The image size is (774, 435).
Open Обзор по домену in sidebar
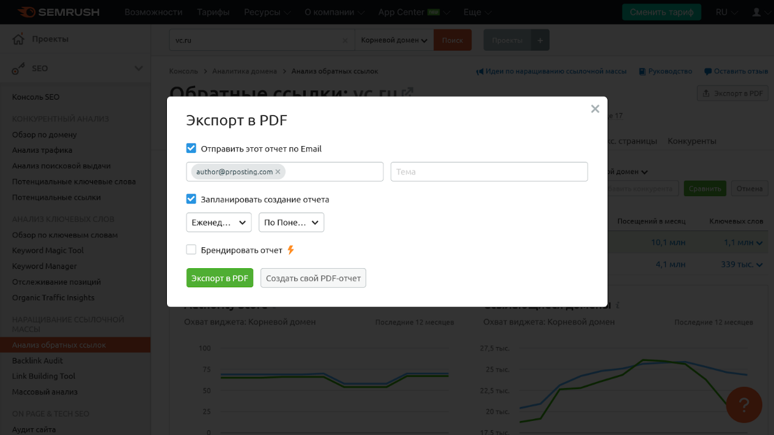tap(45, 134)
